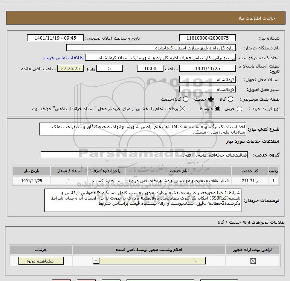This screenshot has width=290, height=281.
Task: Click the announcement date field 1401/11/19 - 09:45
Action: point(55,38)
